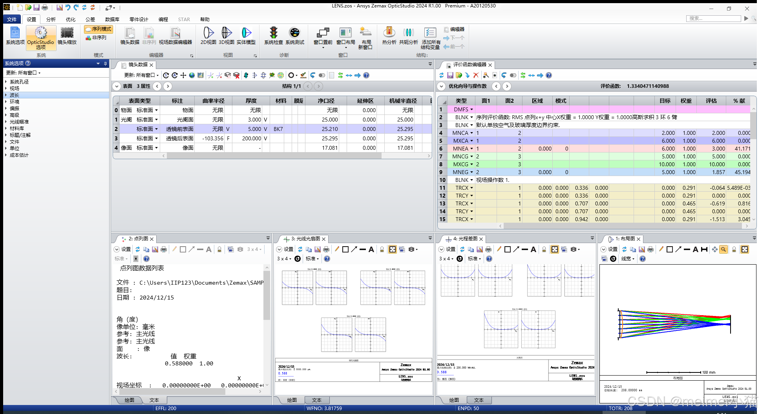Add text annotation in 光程差图 toolbar
The width and height of the screenshot is (760, 414).
pos(533,249)
